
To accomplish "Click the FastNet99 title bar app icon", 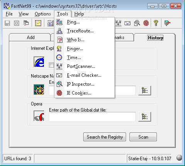I will click(x=7, y=6).
